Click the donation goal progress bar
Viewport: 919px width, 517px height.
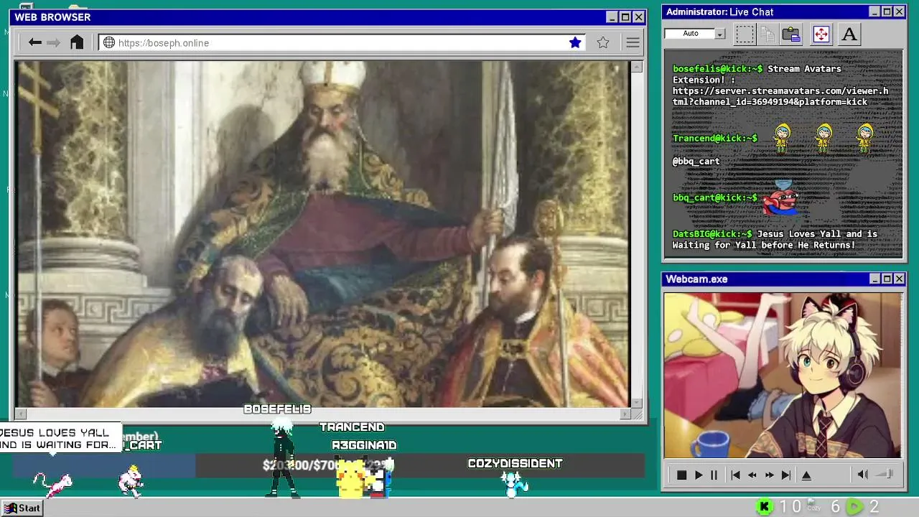328,465
